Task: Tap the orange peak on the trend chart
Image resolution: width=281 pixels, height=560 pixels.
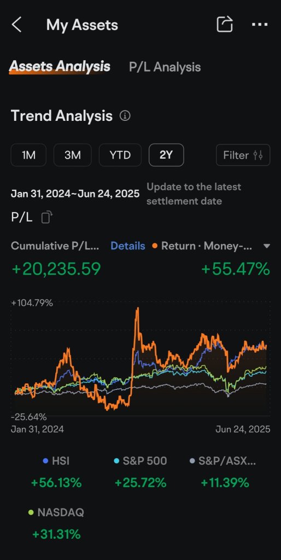Action: (137, 310)
